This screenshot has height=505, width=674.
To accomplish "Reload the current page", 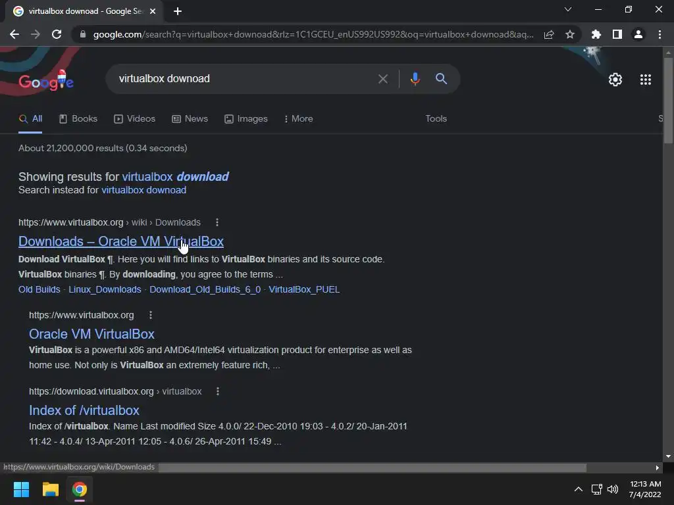I will (x=57, y=34).
